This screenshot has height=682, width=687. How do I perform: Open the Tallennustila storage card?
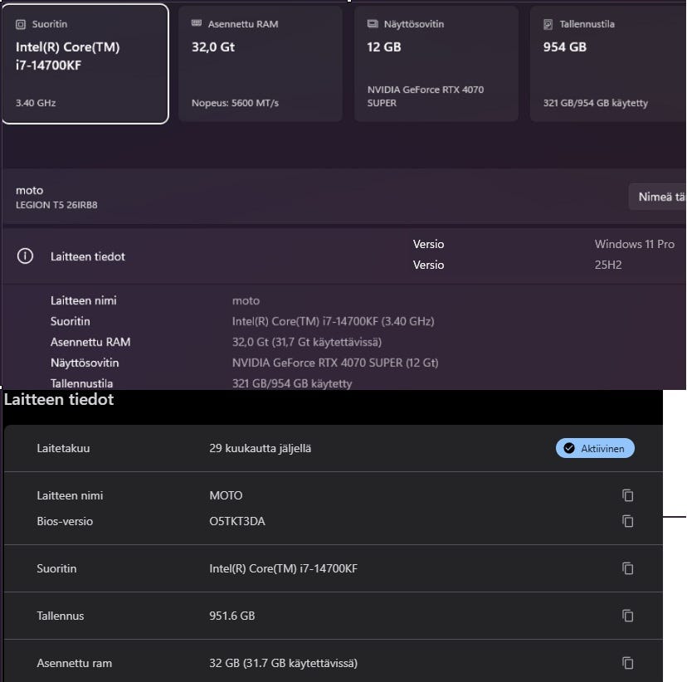[x=608, y=64]
